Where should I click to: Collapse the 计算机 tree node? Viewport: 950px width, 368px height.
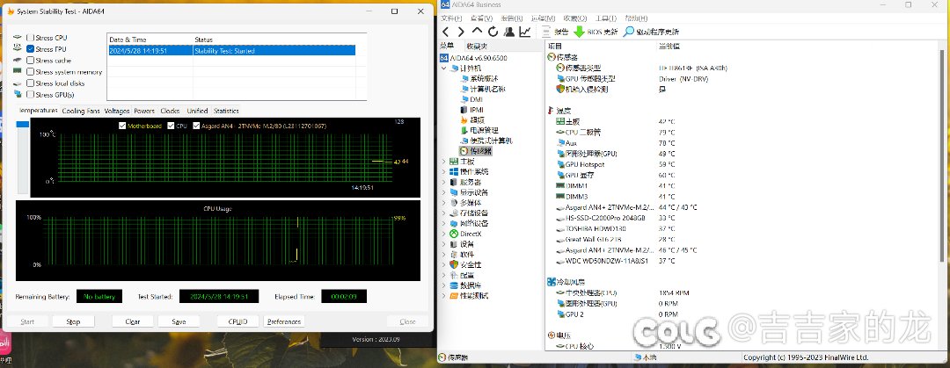pyautogui.click(x=444, y=69)
